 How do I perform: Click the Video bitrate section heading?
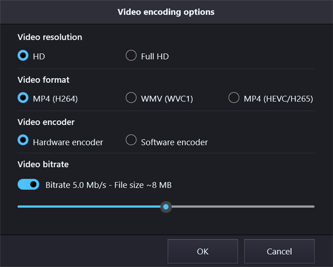(x=43, y=165)
